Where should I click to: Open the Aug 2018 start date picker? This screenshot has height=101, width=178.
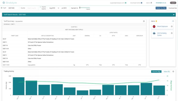(x=52, y=8)
